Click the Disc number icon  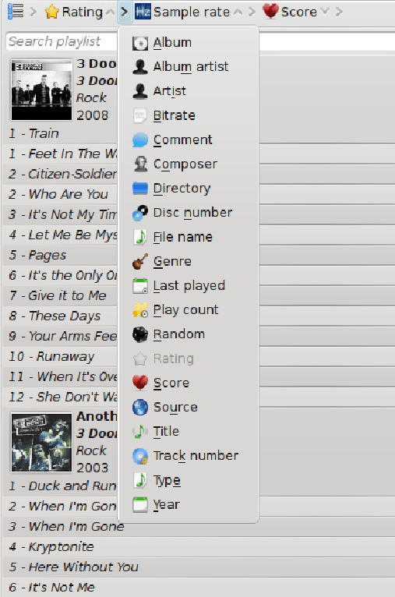140,213
